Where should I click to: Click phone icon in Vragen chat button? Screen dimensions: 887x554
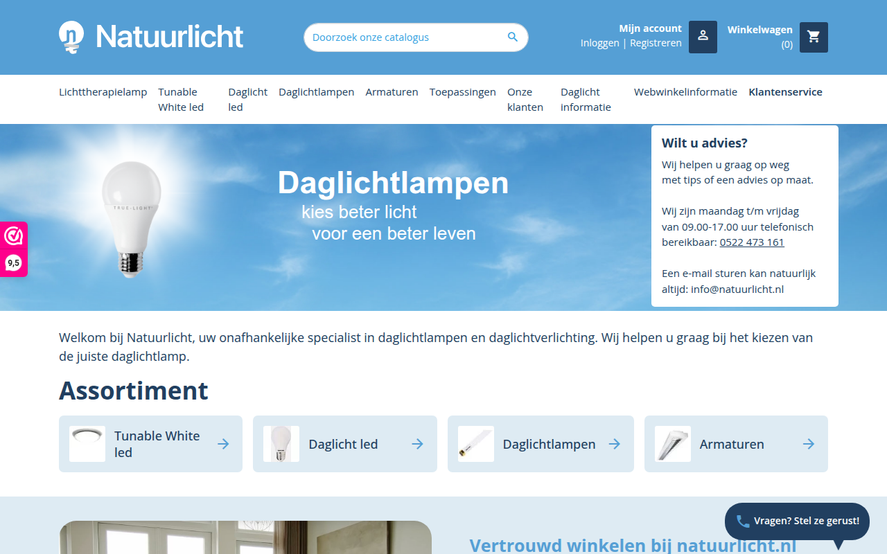[x=743, y=521]
